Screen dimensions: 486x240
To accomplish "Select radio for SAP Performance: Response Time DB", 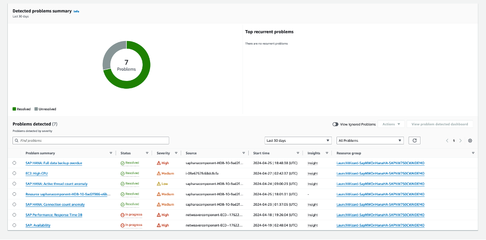I will point(14,215).
